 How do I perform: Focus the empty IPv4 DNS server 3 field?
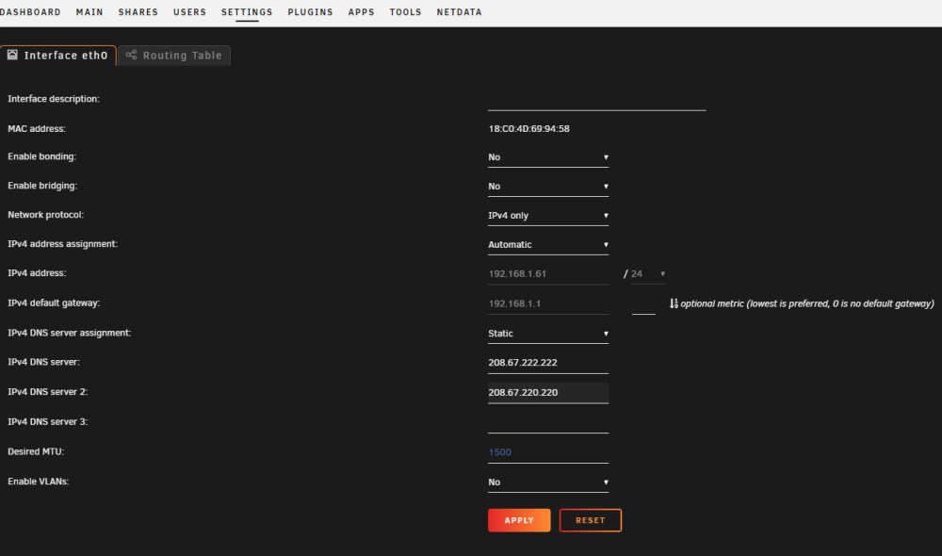(x=548, y=422)
